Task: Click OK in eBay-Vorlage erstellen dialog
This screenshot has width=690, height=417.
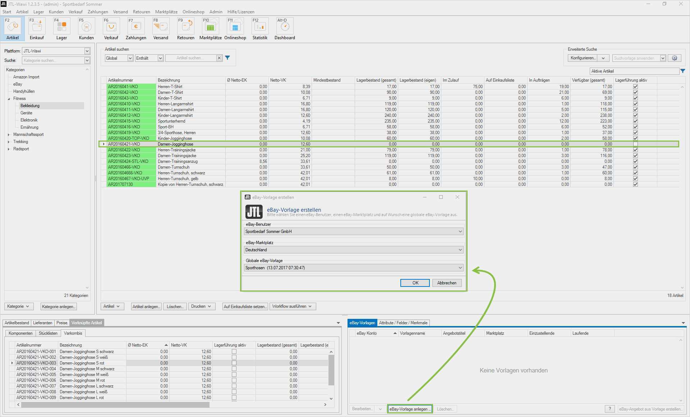Action: pos(415,283)
